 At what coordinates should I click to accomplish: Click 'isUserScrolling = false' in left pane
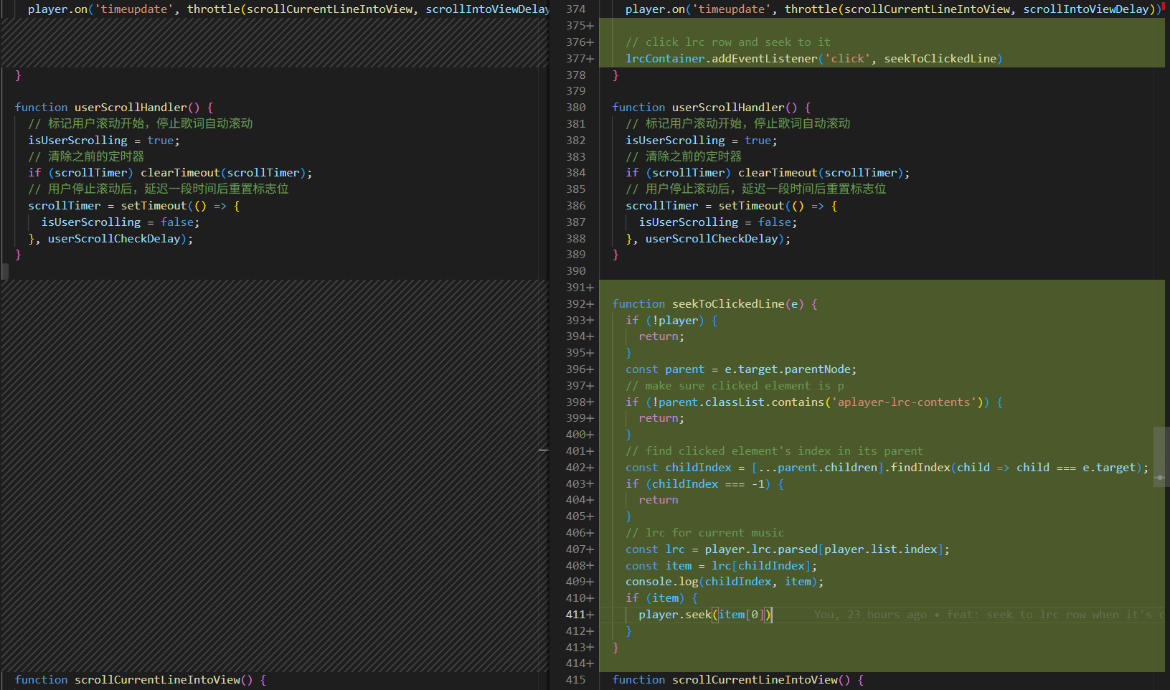118,222
